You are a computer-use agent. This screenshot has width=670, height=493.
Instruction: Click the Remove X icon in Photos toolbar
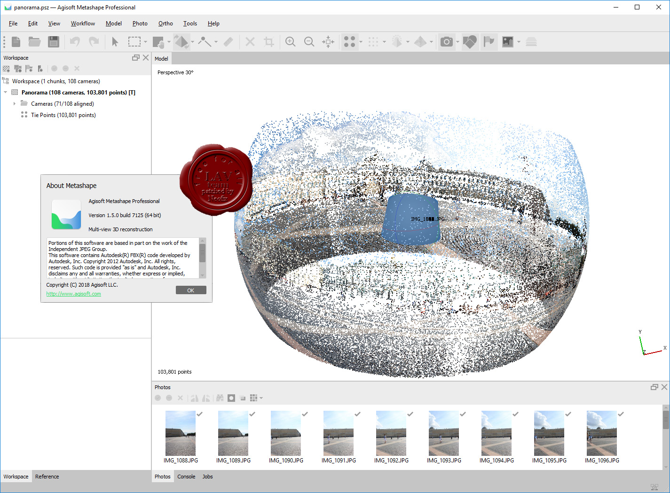[180, 398]
